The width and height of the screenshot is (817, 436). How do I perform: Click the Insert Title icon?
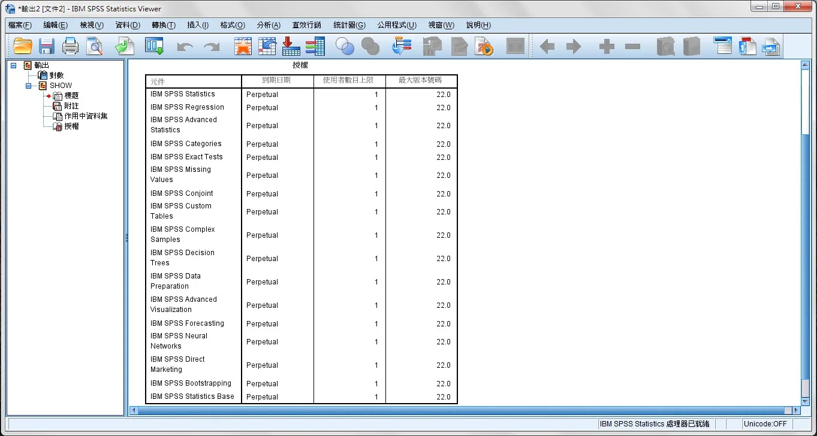(x=747, y=46)
